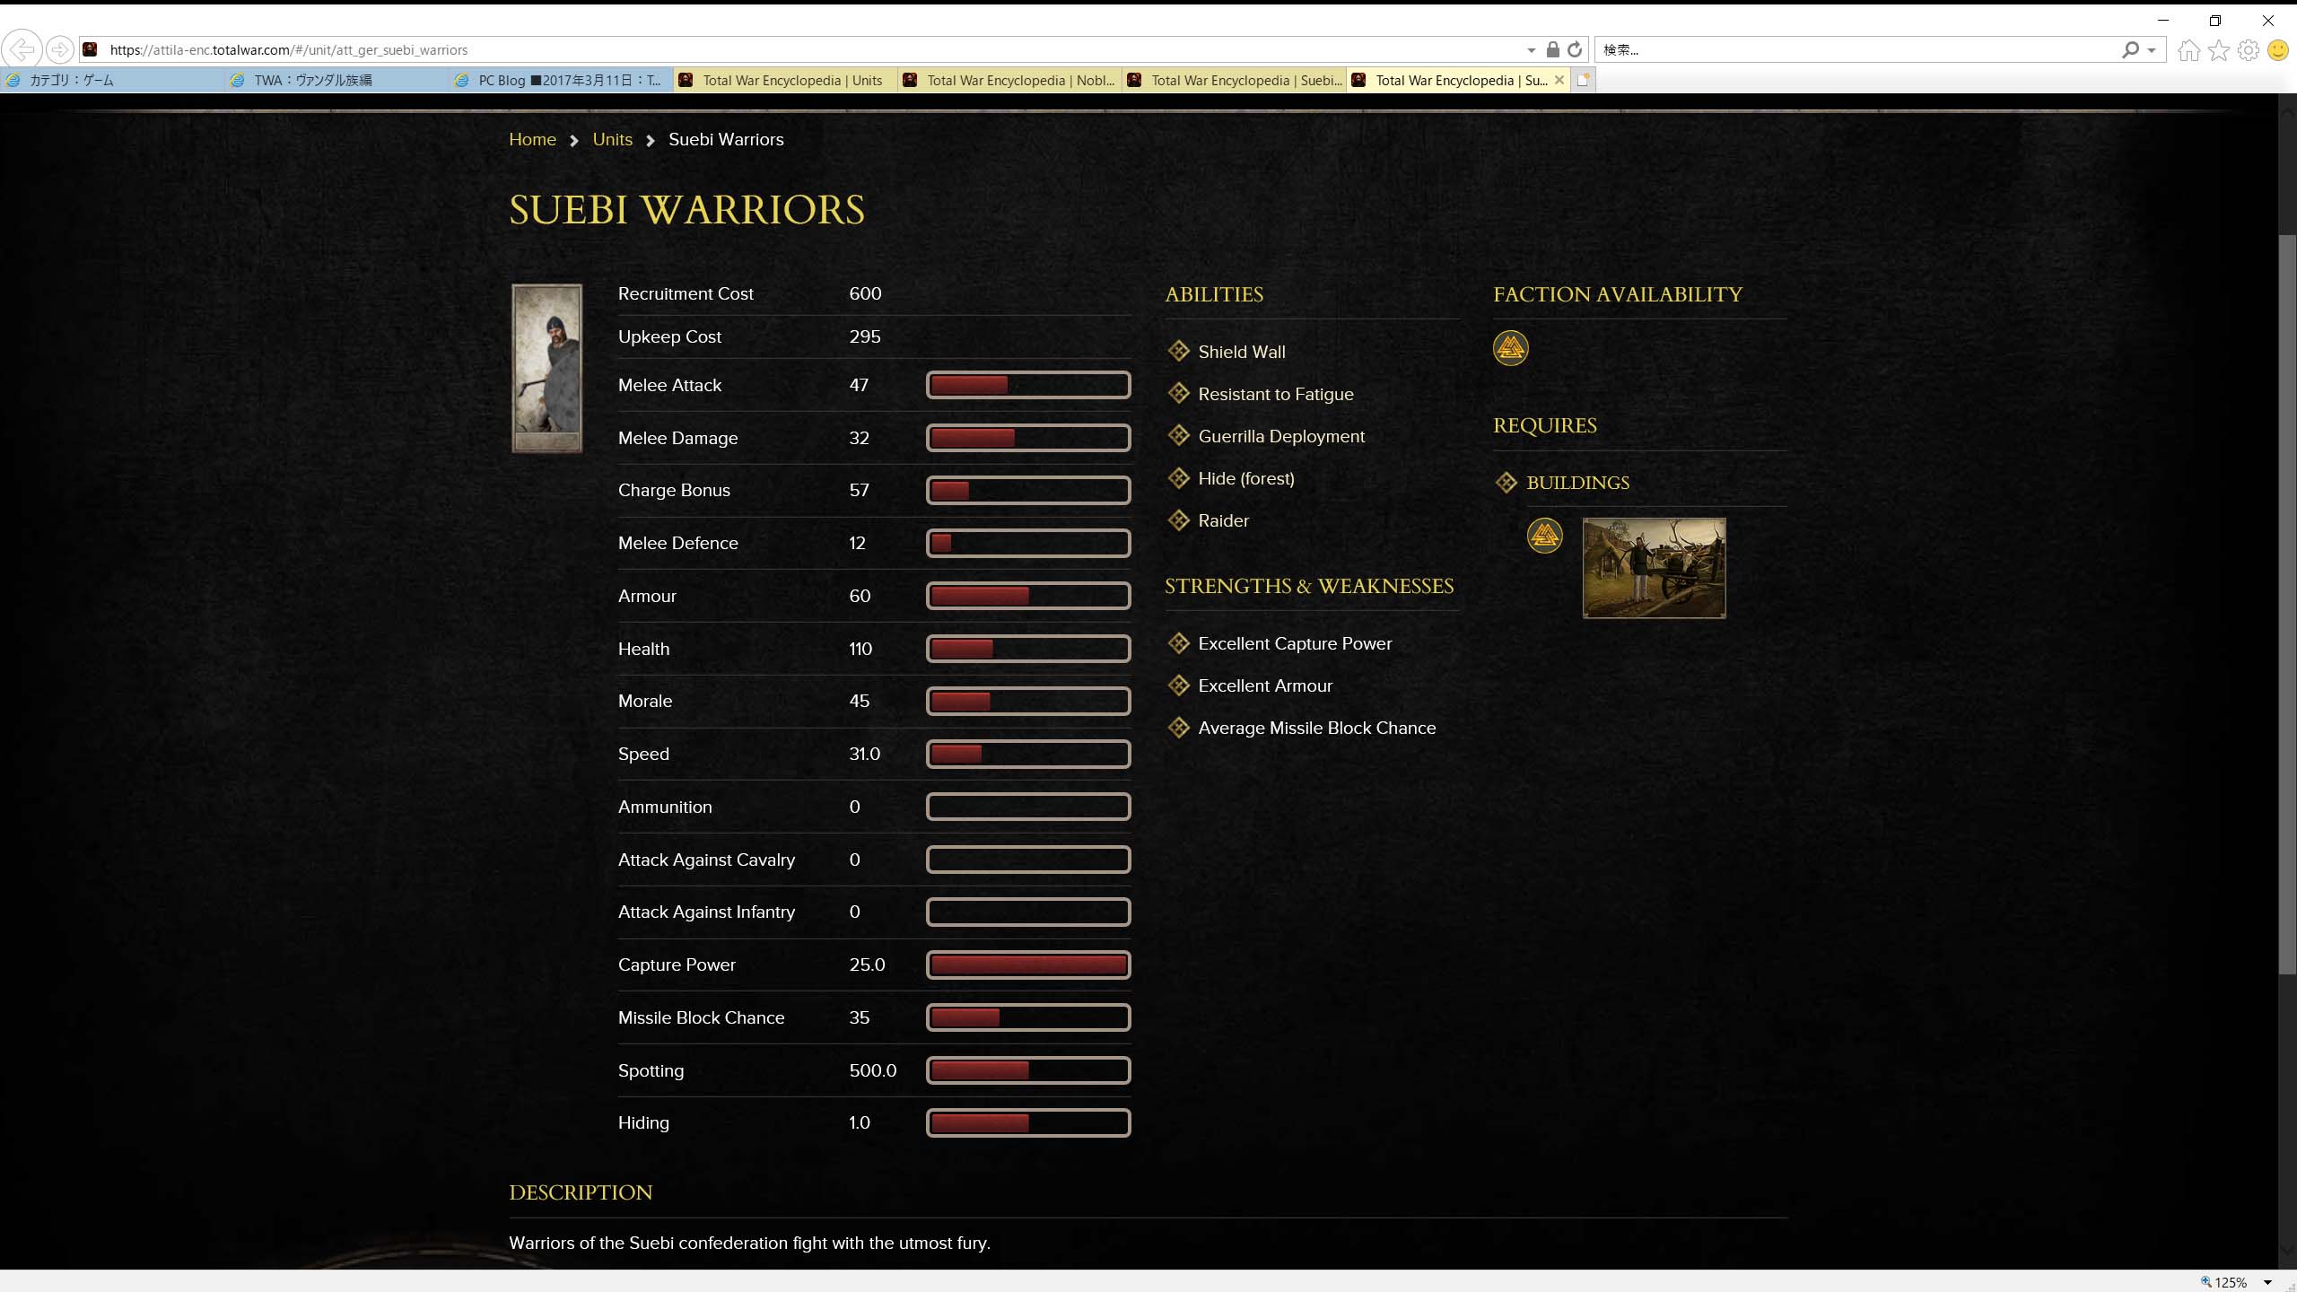This screenshot has height=1292, width=2297.
Task: Open the search provider dropdown arrow
Action: click(2151, 50)
